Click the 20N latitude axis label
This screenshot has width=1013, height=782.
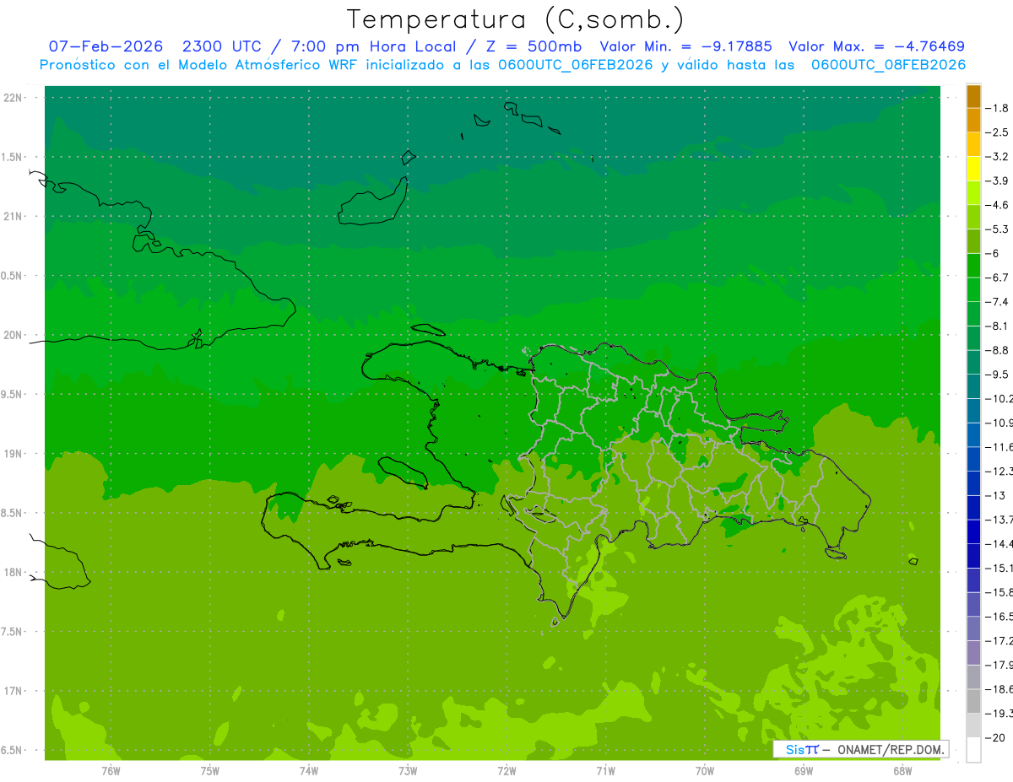(x=14, y=335)
